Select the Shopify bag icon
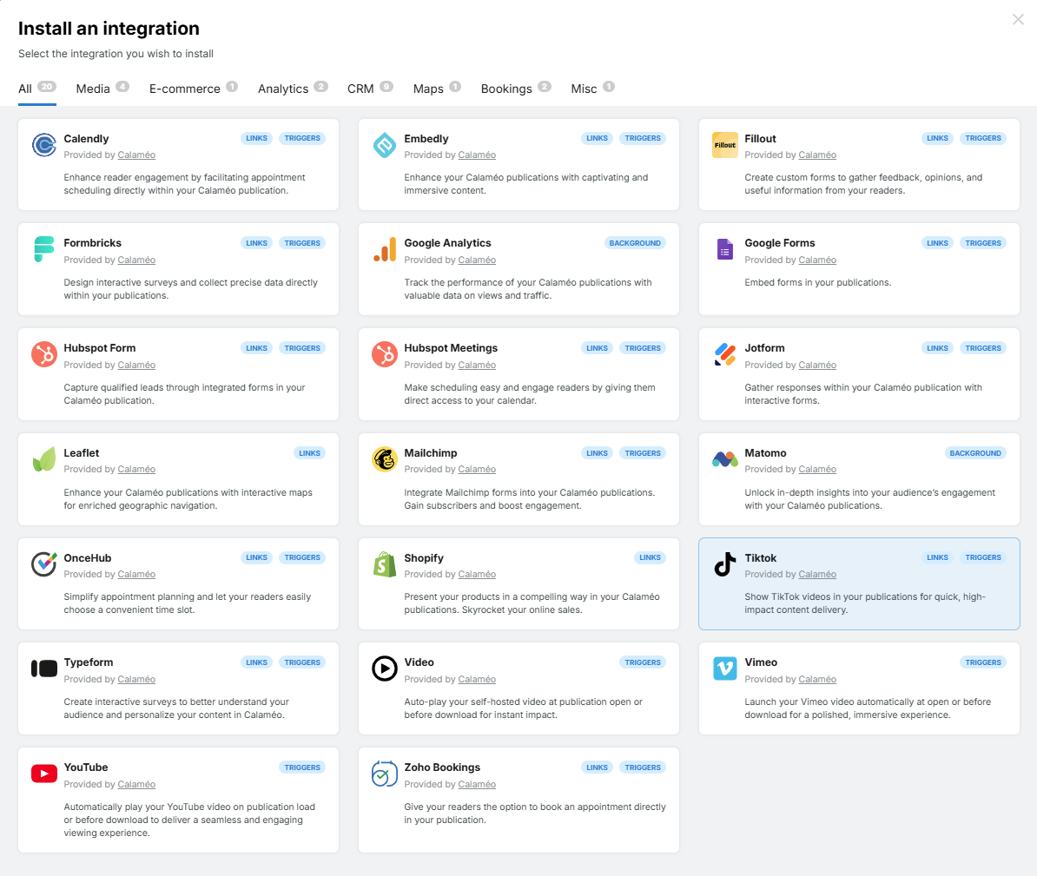Image resolution: width=1037 pixels, height=876 pixels. [x=384, y=564]
